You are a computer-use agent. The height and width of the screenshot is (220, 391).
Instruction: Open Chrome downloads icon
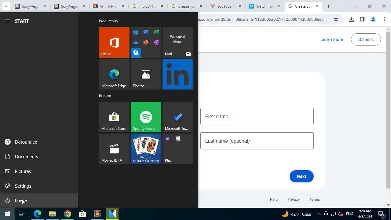[351, 19]
